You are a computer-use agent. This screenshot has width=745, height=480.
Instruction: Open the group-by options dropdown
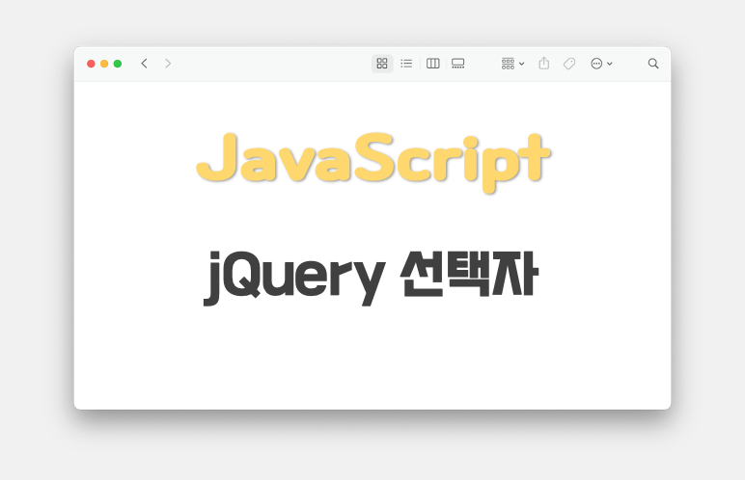(x=512, y=64)
